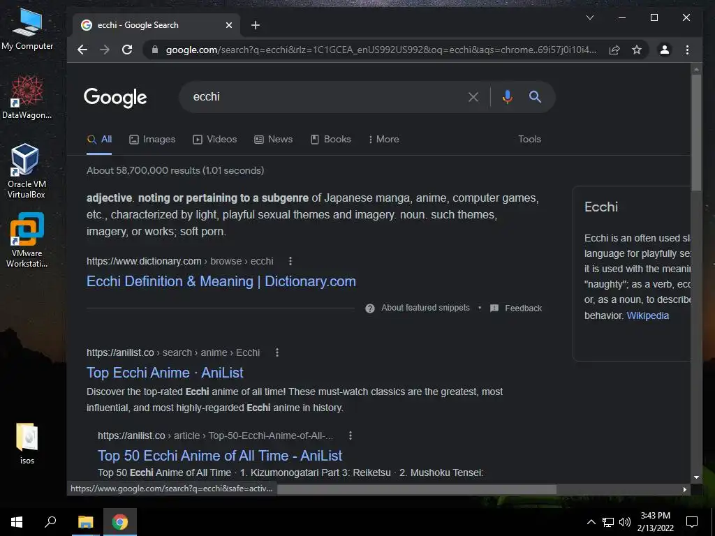Viewport: 715px width, 536px height.
Task: Switch to the Books tab
Action: 330,140
